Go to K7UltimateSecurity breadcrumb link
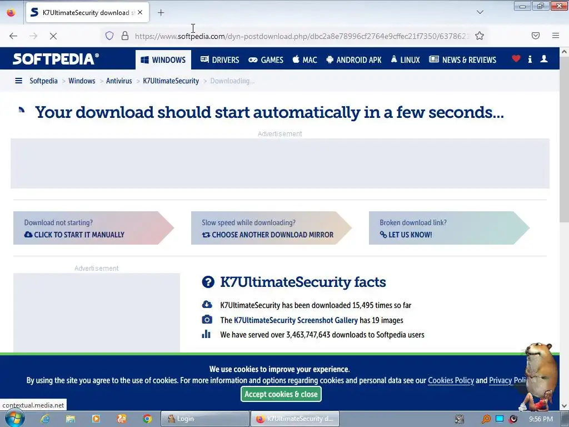Screen dimensions: 569x427 click(x=171, y=81)
